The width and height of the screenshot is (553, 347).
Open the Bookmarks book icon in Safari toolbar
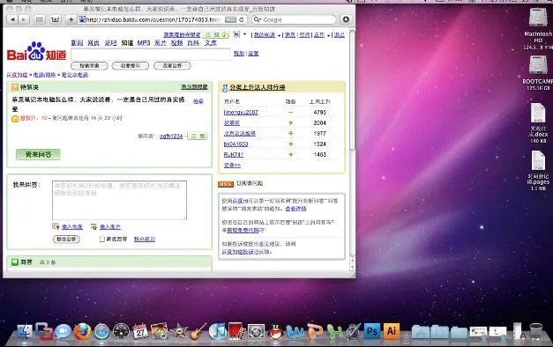(x=56, y=19)
